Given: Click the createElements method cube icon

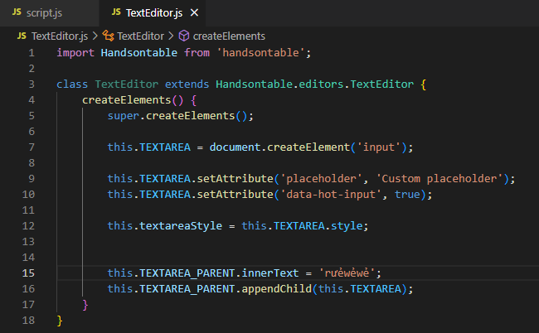Looking at the screenshot, I should [x=184, y=36].
